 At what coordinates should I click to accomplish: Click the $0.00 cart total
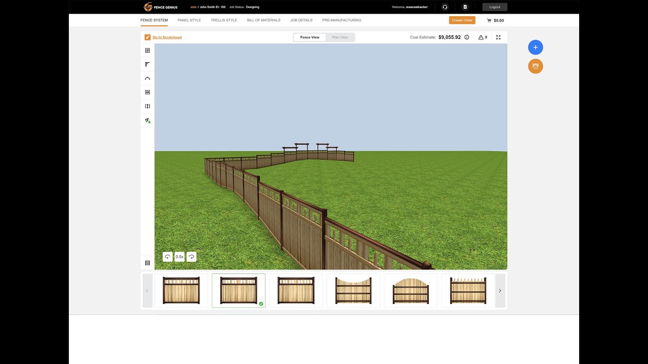[499, 21]
